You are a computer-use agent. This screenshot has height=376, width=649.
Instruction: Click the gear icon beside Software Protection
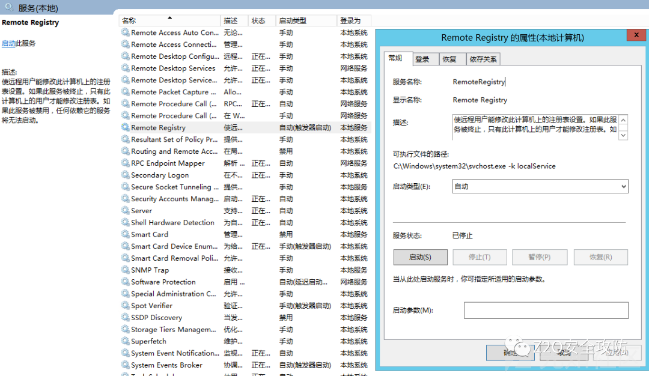pyautogui.click(x=125, y=282)
